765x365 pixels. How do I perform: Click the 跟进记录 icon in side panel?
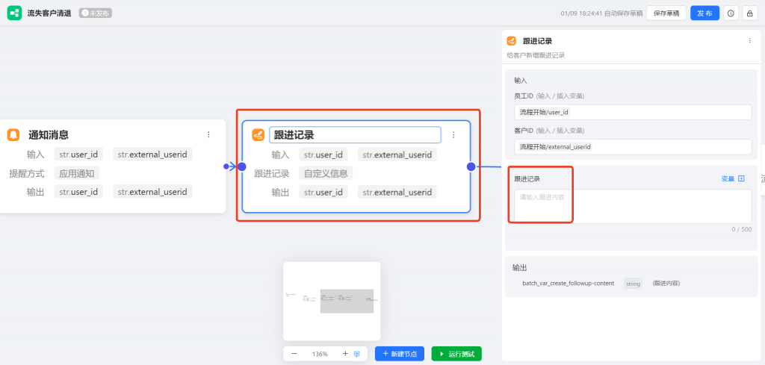(x=511, y=41)
